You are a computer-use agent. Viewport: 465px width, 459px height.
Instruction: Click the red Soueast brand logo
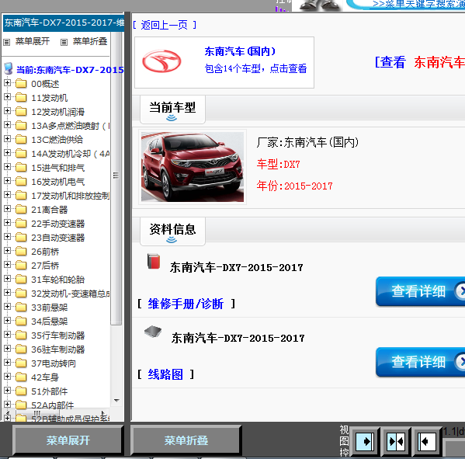point(161,61)
